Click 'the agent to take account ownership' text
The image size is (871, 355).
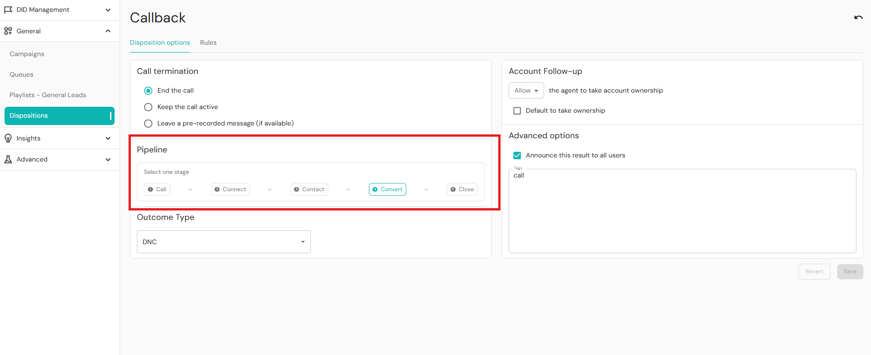click(x=606, y=90)
